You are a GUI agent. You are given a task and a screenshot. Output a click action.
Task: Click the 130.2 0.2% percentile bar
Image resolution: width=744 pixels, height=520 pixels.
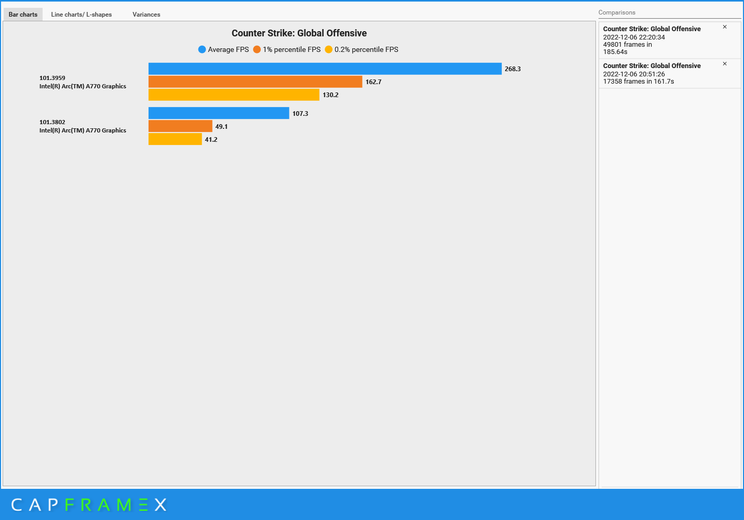(234, 95)
